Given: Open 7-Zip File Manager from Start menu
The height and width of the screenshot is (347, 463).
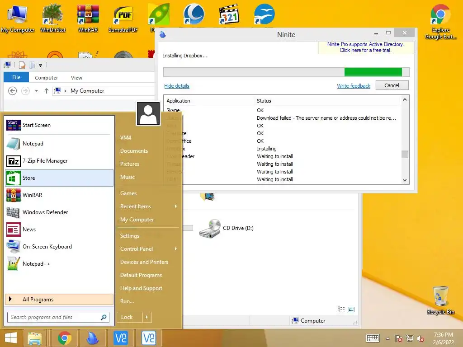Looking at the screenshot, I should [x=59, y=161].
